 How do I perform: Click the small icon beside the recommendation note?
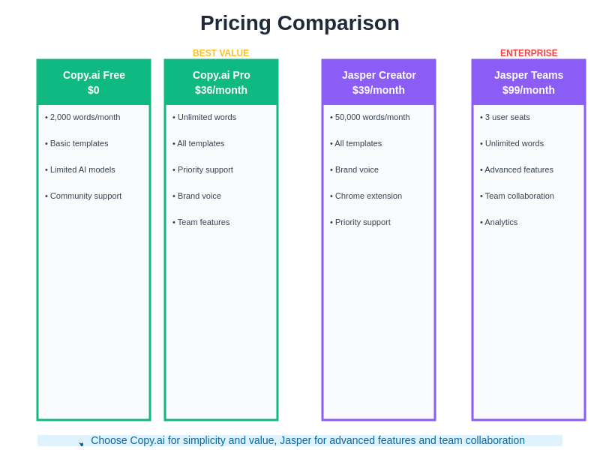pyautogui.click(x=82, y=443)
